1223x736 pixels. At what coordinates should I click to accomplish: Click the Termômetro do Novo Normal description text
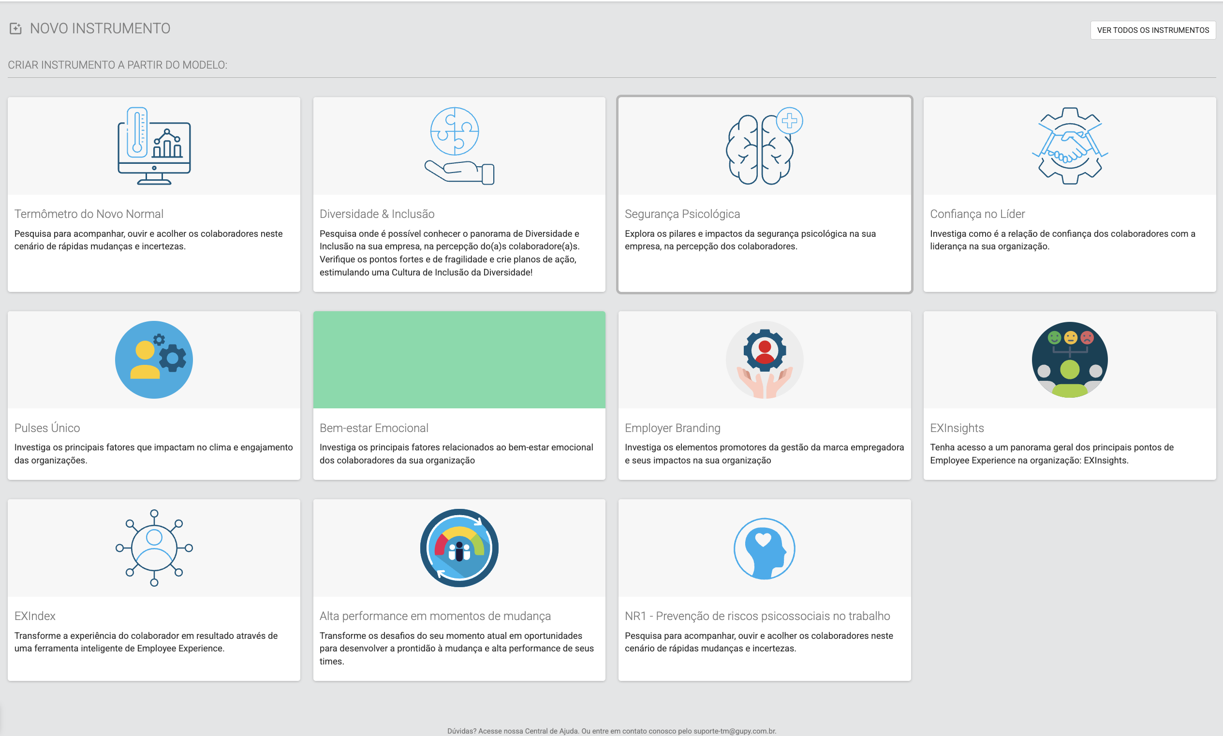point(148,240)
